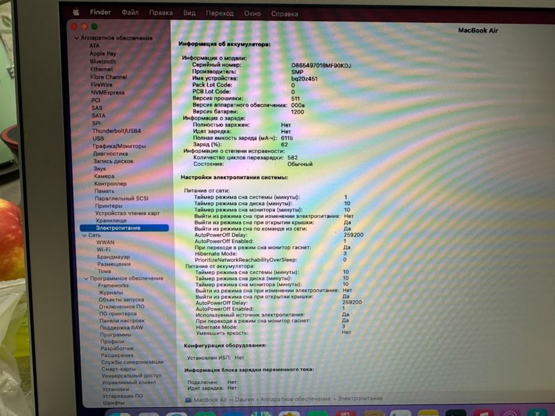Viewport: 555px width, 416px height.
Task: Select Управляемый клиент in the sidebar
Action: [129, 382]
